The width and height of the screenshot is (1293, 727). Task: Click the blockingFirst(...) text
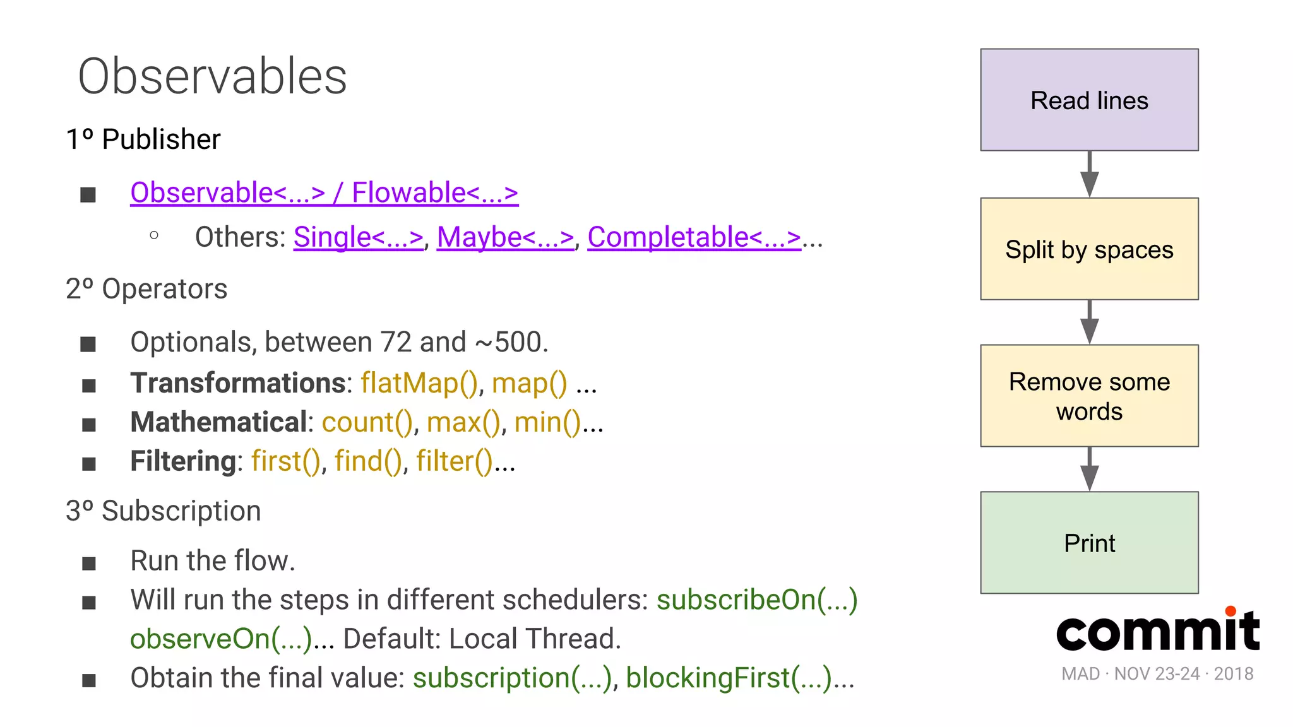point(729,678)
